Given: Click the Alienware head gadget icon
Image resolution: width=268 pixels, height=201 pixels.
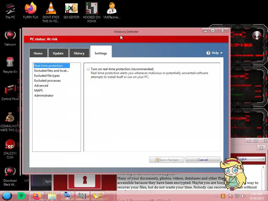Looking at the screenshot, I should tap(257, 35).
